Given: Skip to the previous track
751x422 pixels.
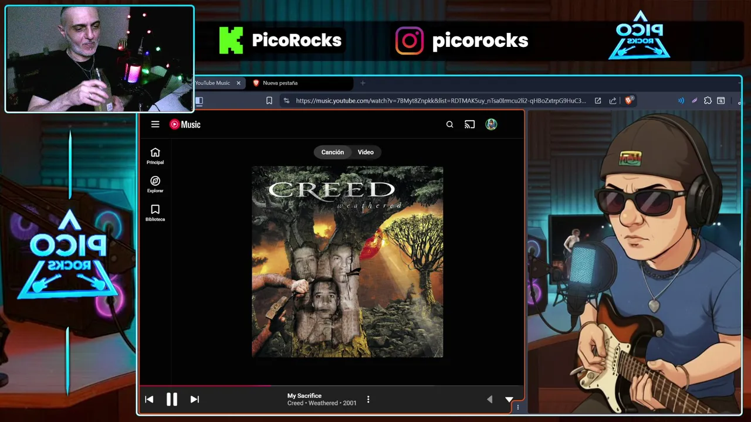Looking at the screenshot, I should coord(149,399).
